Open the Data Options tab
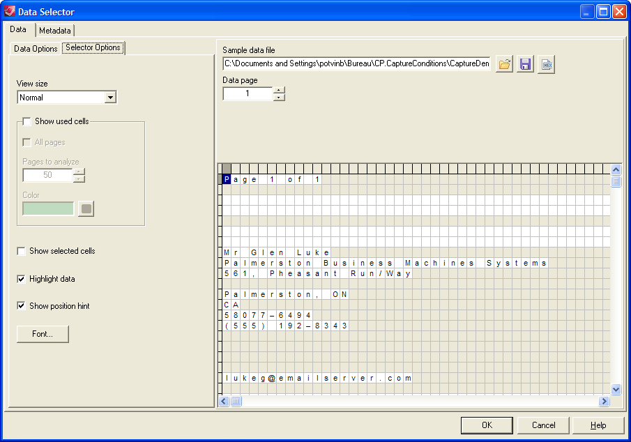This screenshot has width=631, height=442. point(36,49)
